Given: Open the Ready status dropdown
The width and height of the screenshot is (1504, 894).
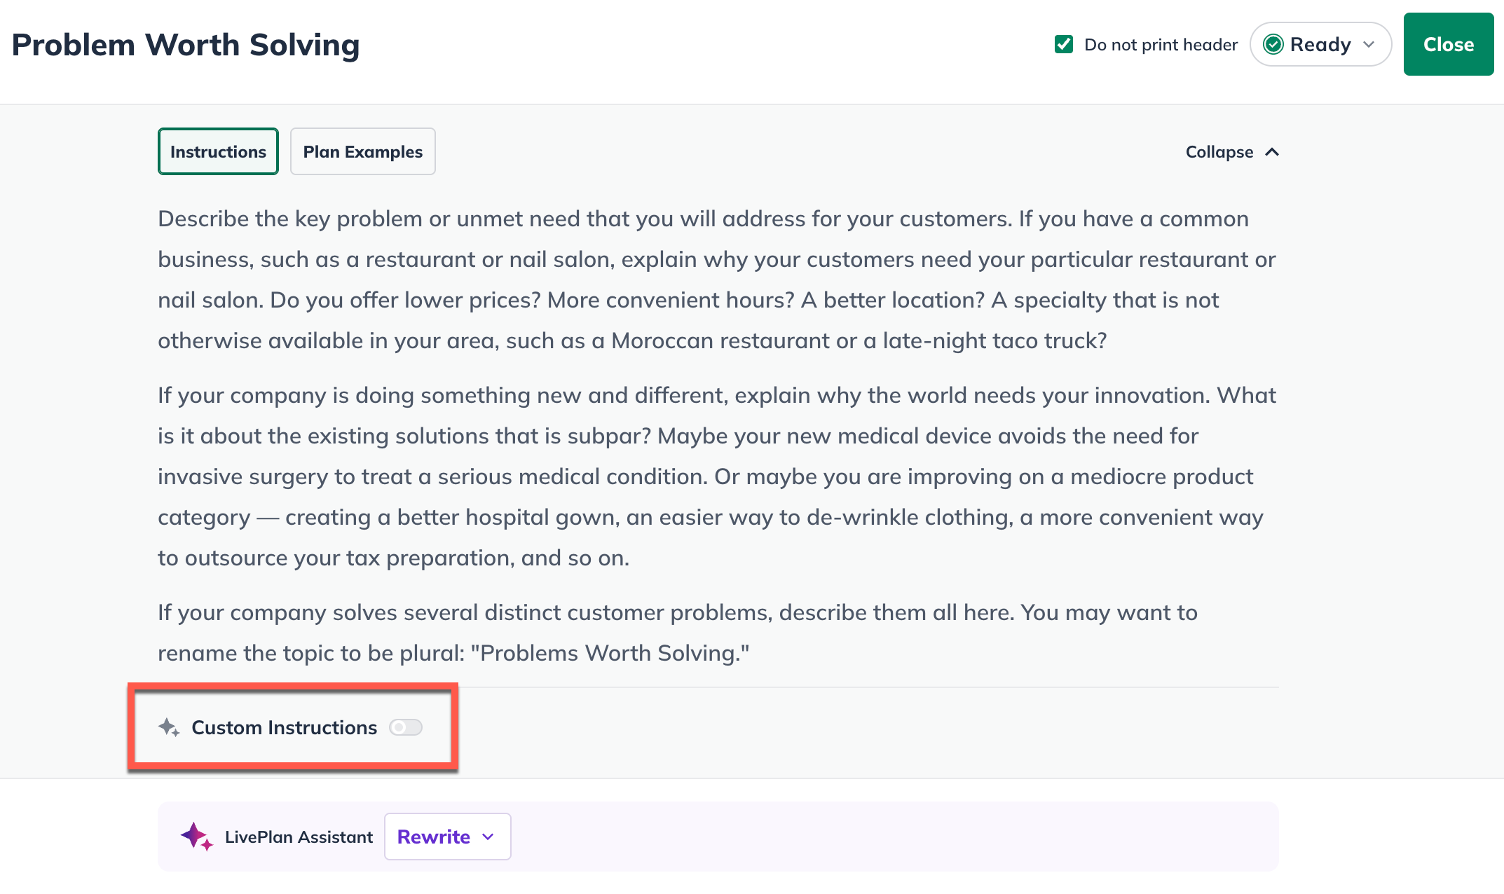Looking at the screenshot, I should [1320, 44].
